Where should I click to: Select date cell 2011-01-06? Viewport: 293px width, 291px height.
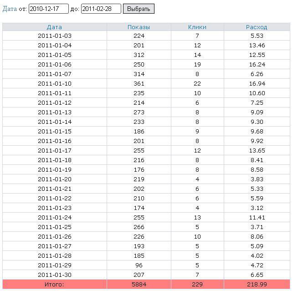(55, 65)
